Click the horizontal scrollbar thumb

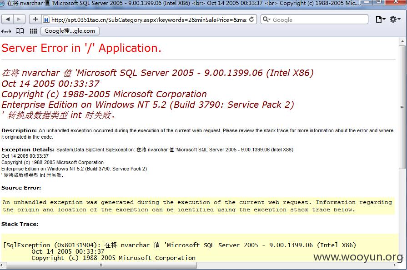pyautogui.click(x=101, y=265)
